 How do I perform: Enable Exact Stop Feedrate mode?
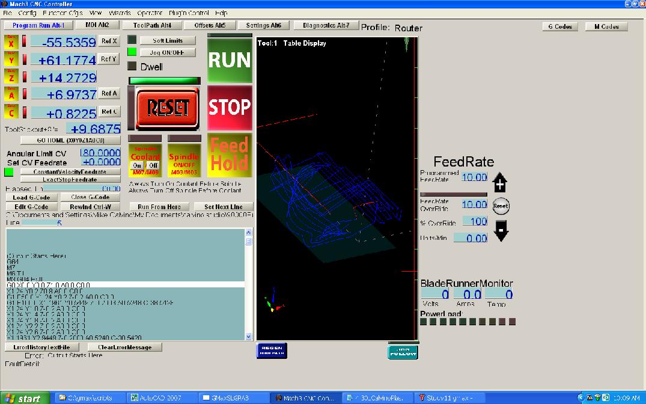point(70,179)
